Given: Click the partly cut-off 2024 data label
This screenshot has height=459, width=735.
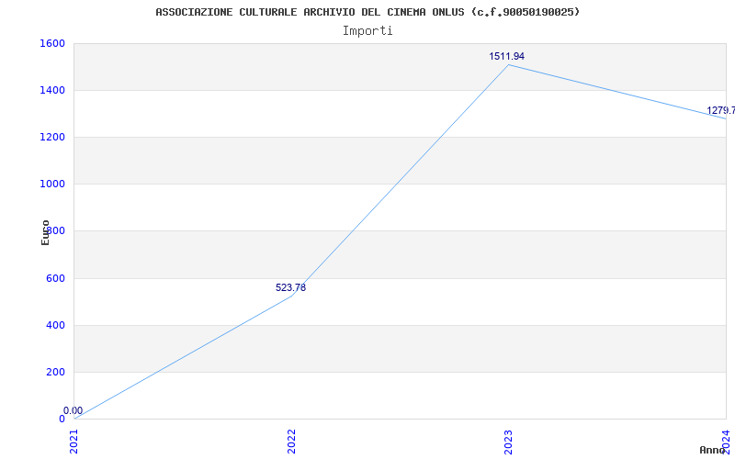Looking at the screenshot, I should pos(721,110).
